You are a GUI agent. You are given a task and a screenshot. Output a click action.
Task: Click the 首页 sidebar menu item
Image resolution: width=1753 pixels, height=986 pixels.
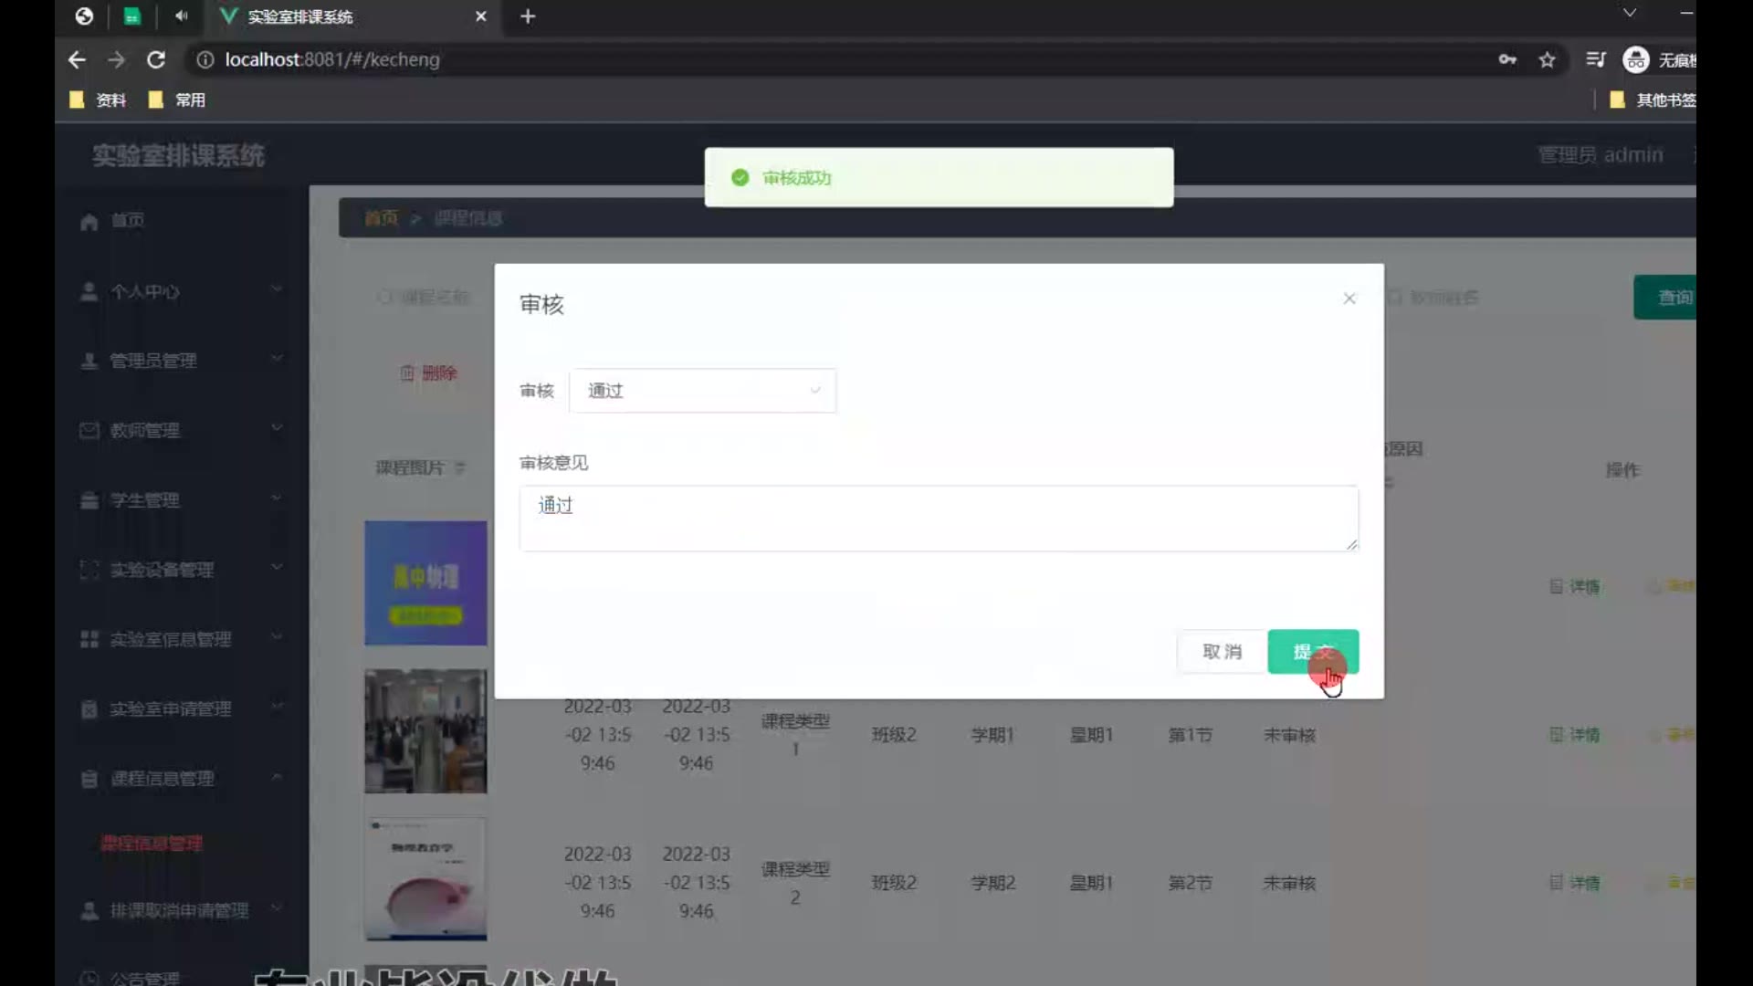(x=126, y=220)
